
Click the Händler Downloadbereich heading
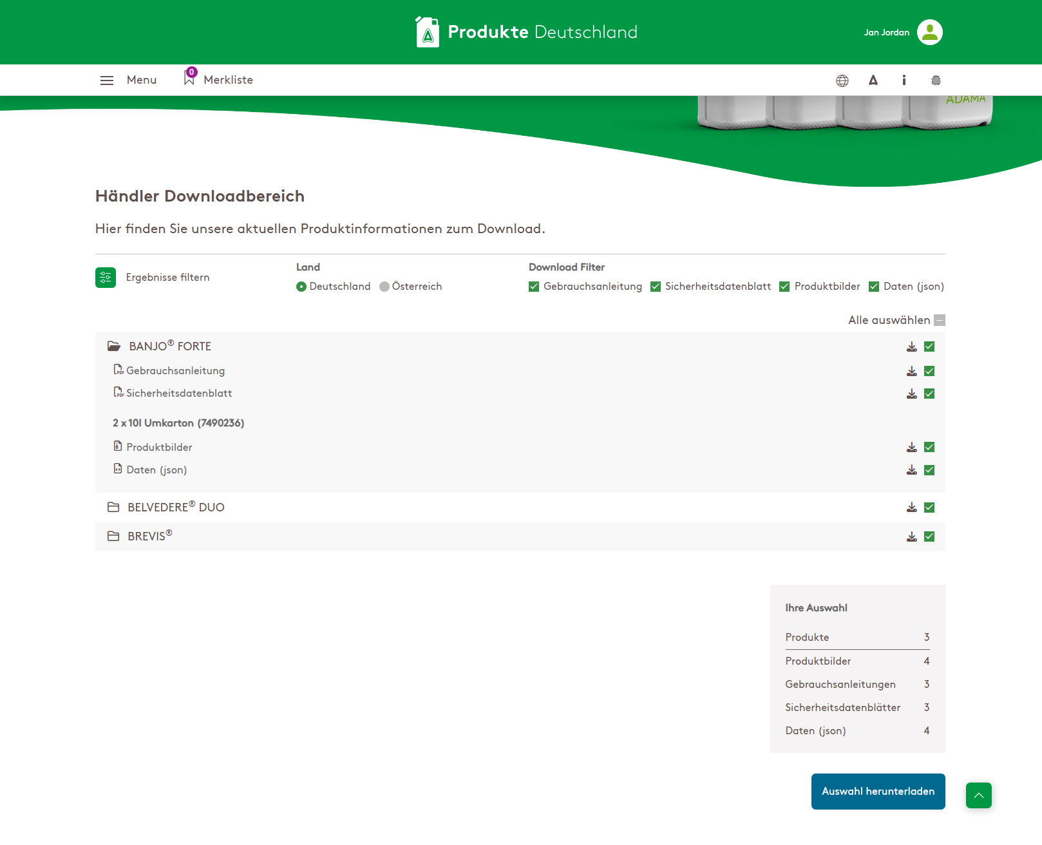200,196
